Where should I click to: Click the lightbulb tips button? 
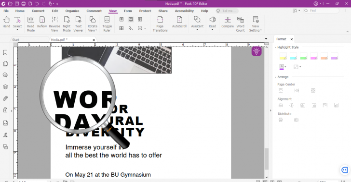(x=256, y=51)
